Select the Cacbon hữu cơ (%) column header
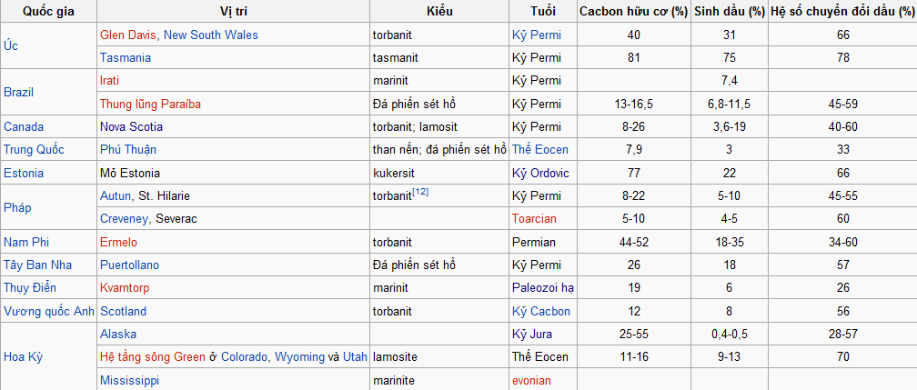Image resolution: width=917 pixels, height=390 pixels. click(x=634, y=12)
